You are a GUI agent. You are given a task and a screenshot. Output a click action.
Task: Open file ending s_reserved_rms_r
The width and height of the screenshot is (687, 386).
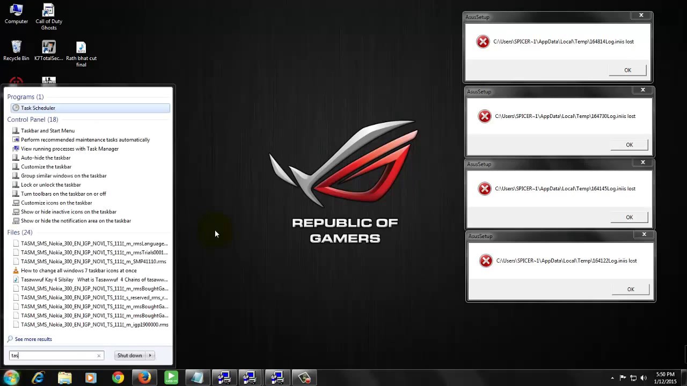pyautogui.click(x=90, y=298)
